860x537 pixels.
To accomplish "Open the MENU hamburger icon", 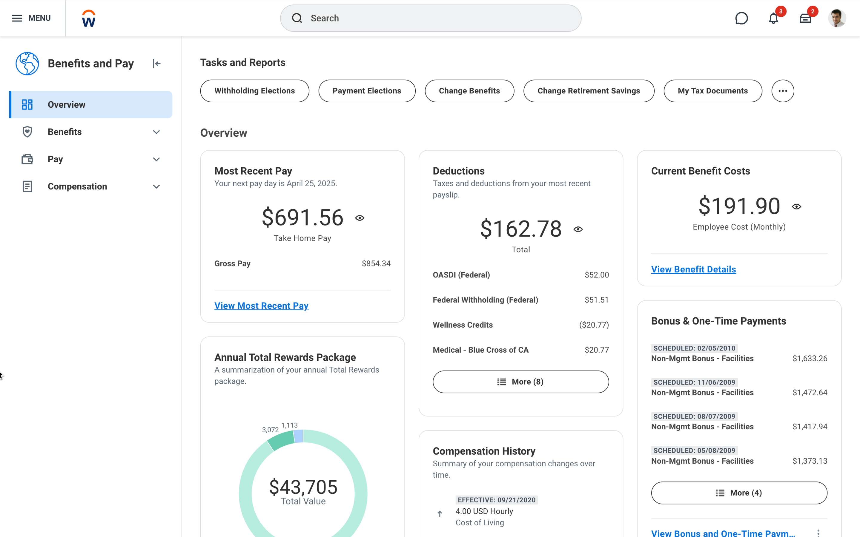I will click(17, 18).
